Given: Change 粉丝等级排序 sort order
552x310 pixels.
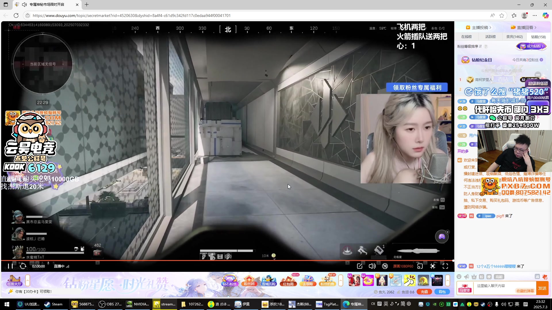Looking at the screenshot, I should [x=469, y=46].
